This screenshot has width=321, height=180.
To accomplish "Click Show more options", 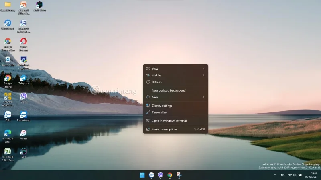I will pos(175,129).
